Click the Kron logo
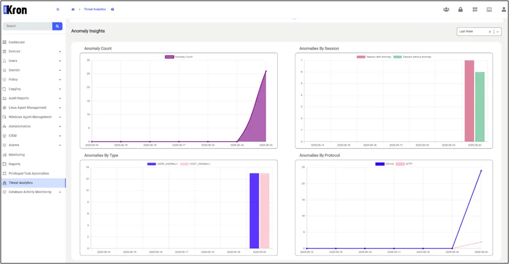This screenshot has width=509, height=264. pyautogui.click(x=15, y=10)
